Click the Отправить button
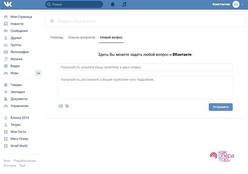The width and height of the screenshot is (248, 174). point(221,107)
